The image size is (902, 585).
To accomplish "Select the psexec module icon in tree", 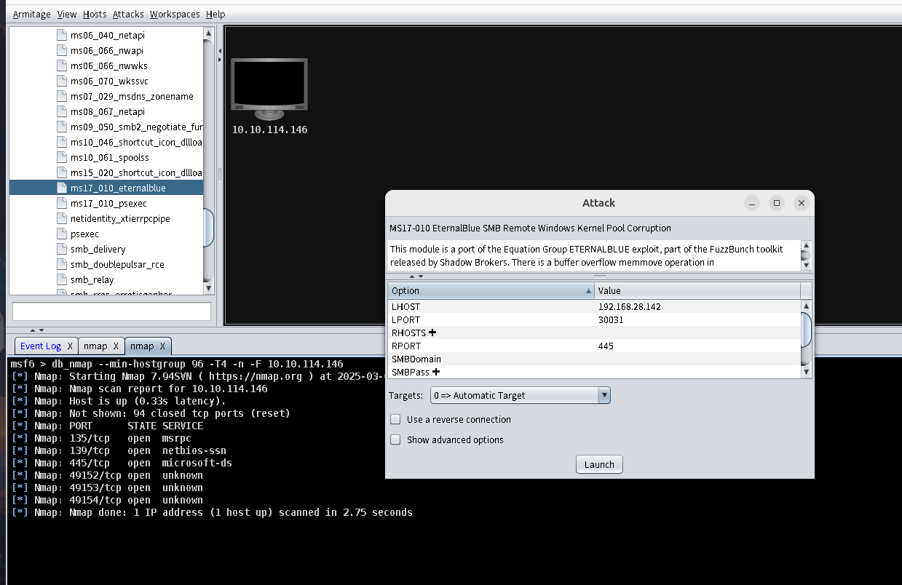I will click(62, 234).
